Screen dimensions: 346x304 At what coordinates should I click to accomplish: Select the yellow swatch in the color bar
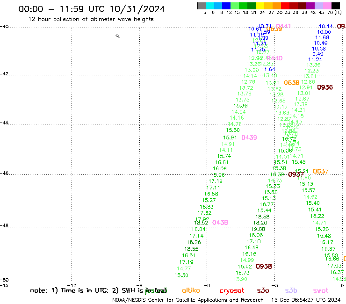coord(260,6)
